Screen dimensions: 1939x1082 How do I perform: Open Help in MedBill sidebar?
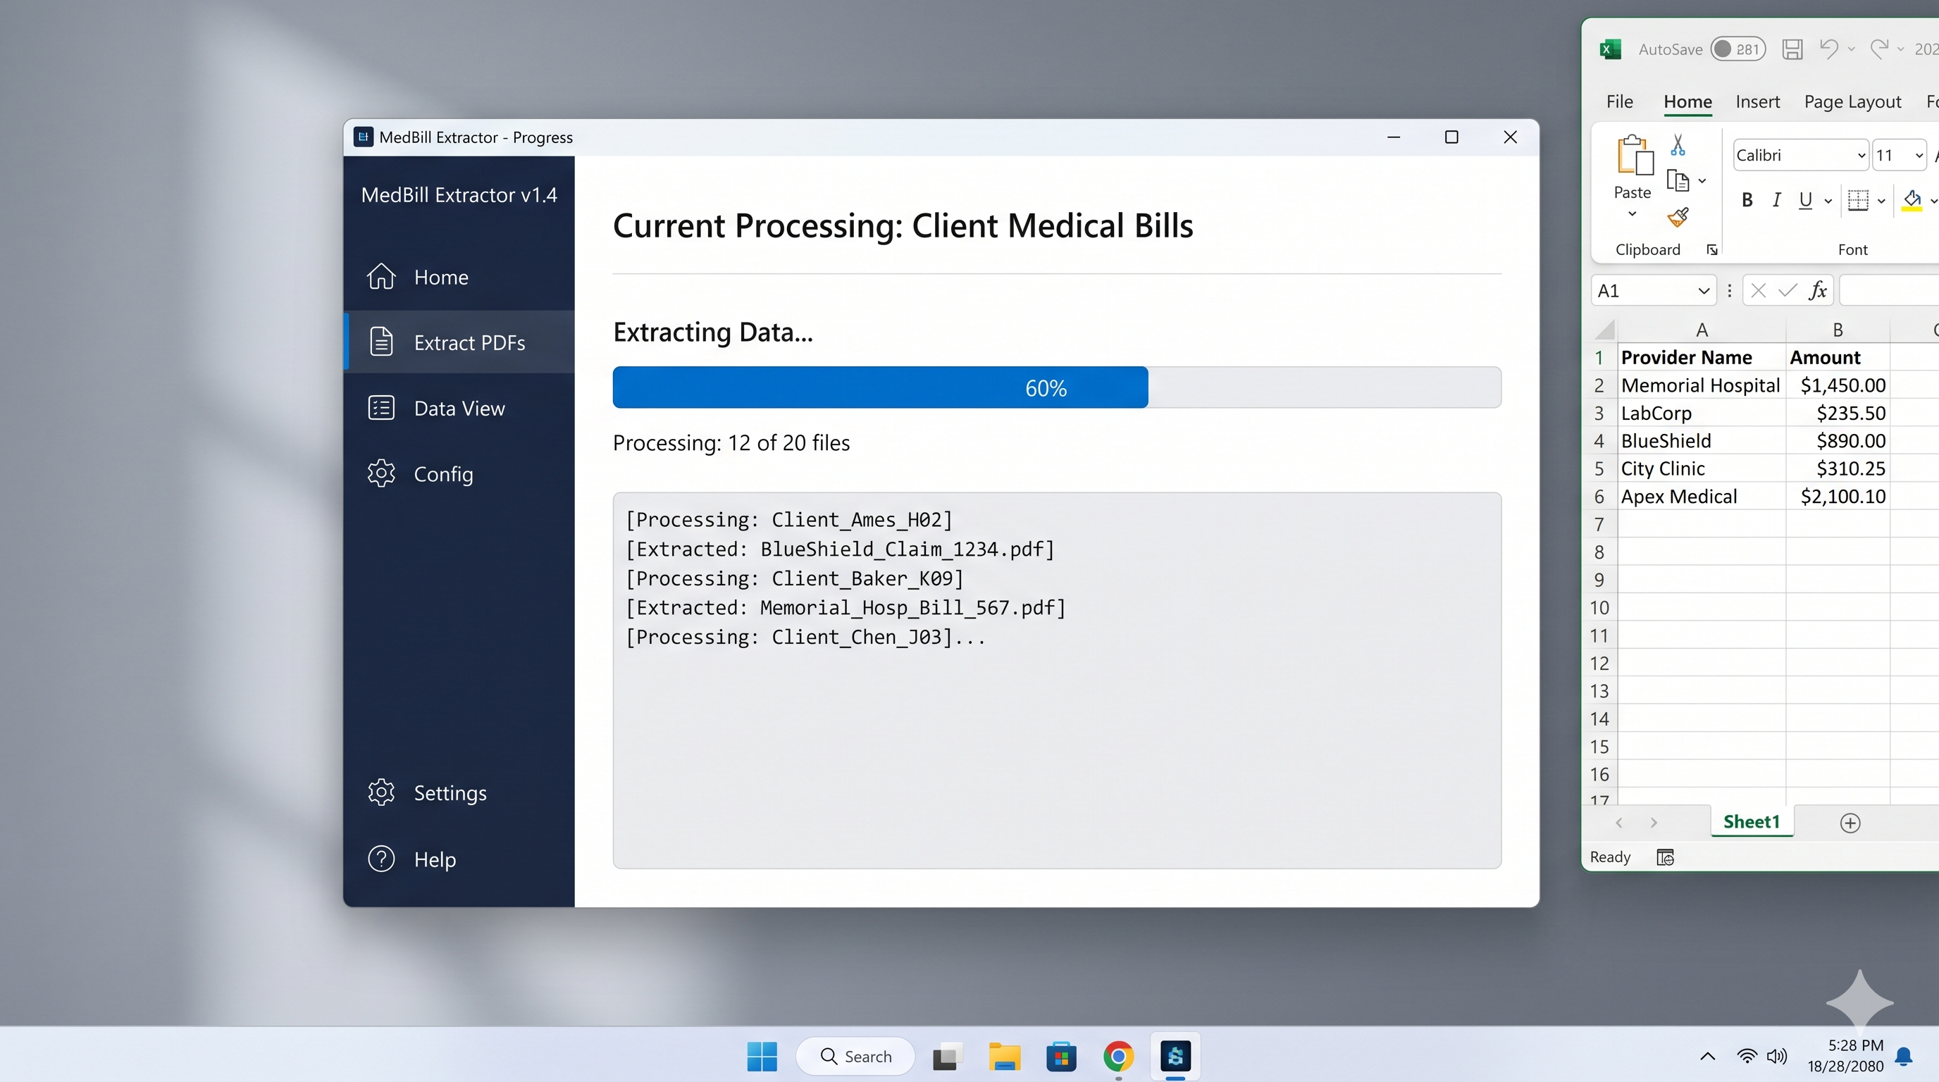(x=459, y=859)
